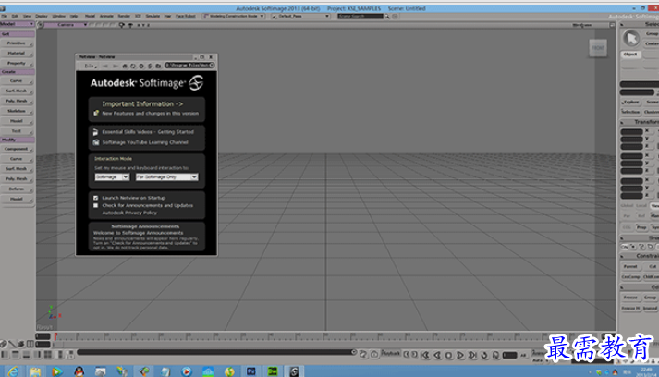
Task: Open the Edit menu
Action: (15, 16)
